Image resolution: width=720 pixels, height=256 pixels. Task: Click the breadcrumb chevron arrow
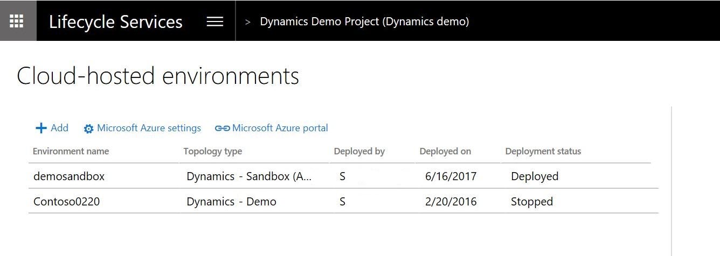(248, 22)
